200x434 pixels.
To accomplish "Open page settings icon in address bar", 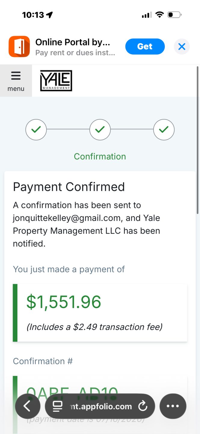I will coord(57,406).
